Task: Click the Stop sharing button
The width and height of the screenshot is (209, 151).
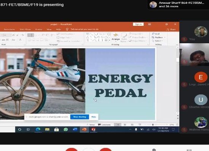Action: 79,117
